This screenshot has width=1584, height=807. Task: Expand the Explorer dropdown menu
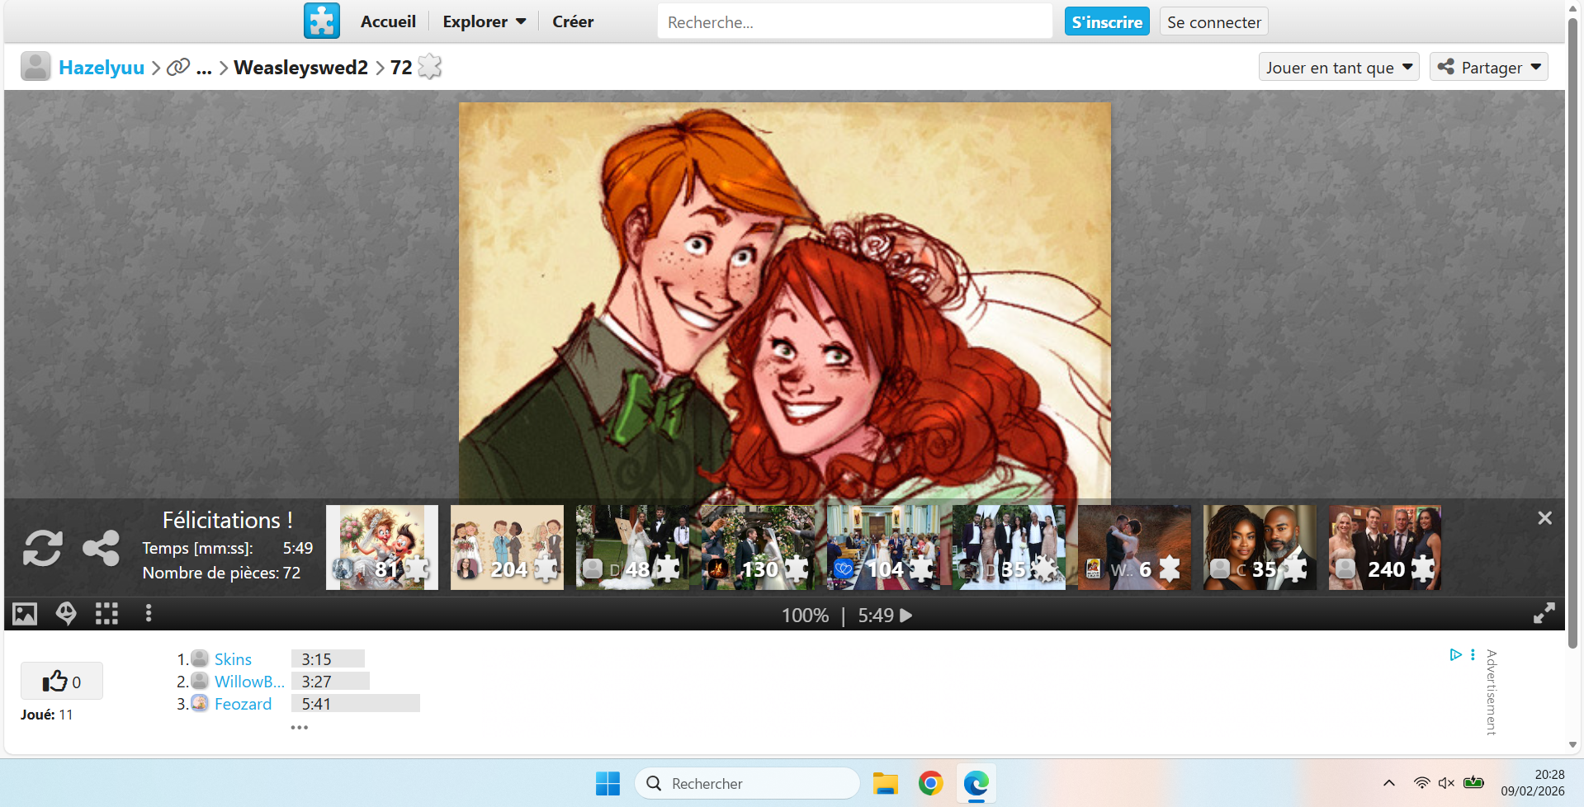point(484,22)
